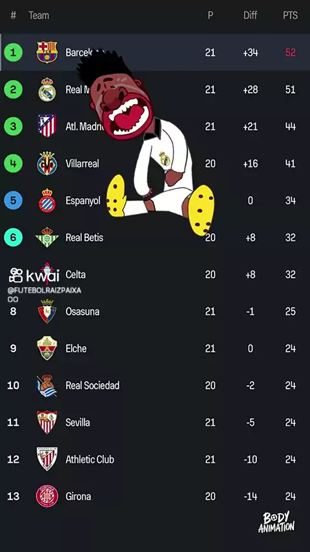Click the Espanyol club crest

(46, 200)
